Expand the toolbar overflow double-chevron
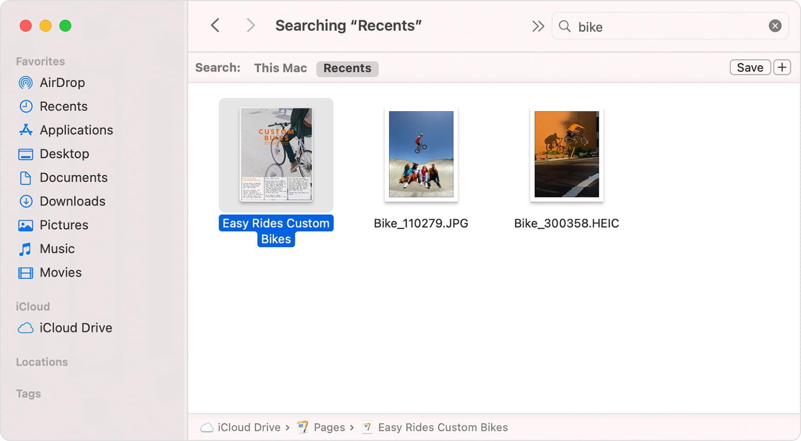The image size is (801, 441). pyautogui.click(x=538, y=26)
